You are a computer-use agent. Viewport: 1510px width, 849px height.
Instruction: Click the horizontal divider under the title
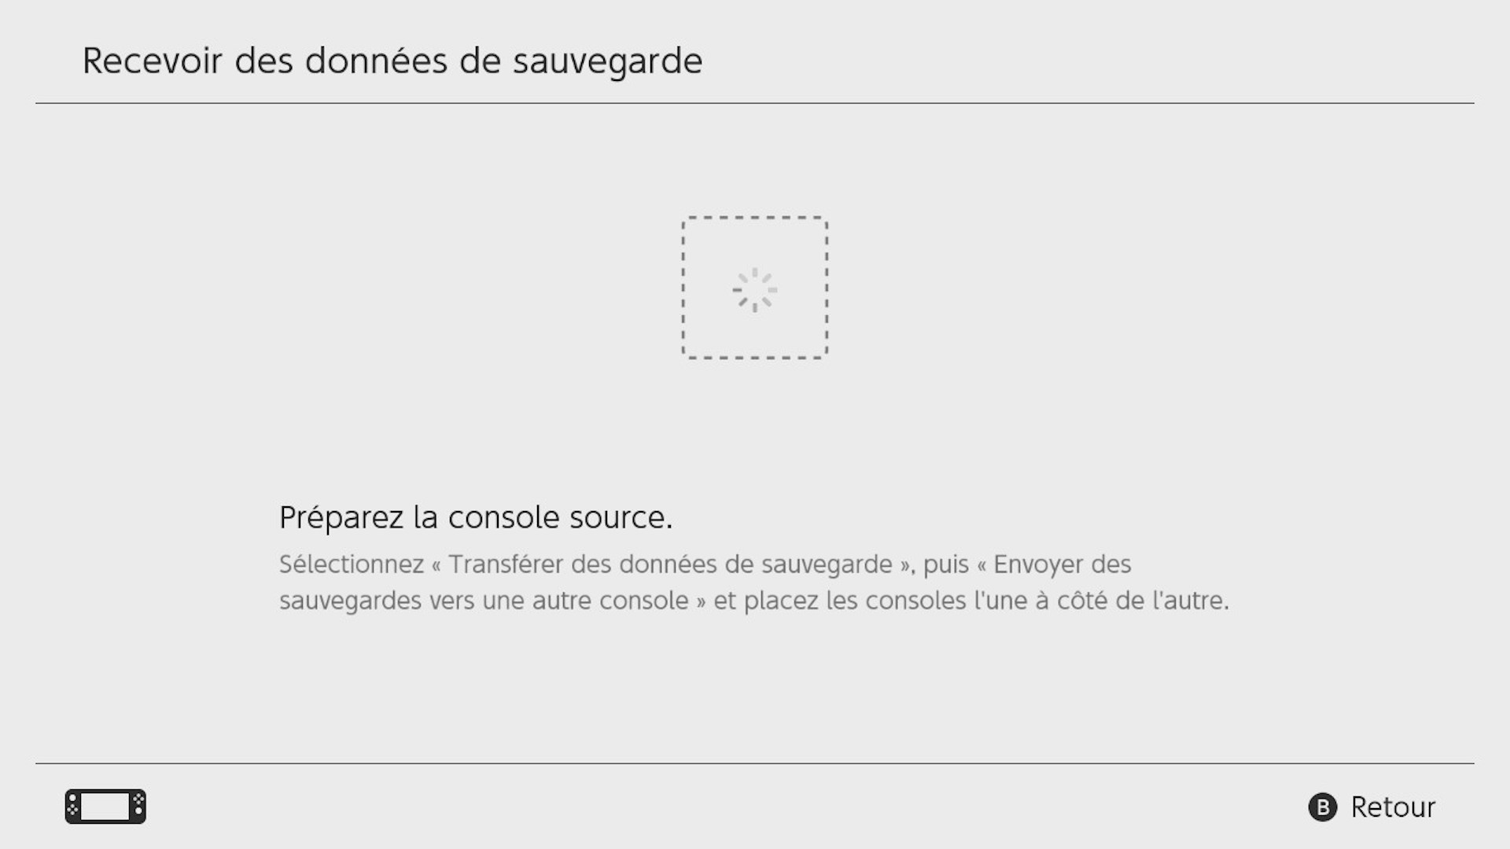(755, 103)
